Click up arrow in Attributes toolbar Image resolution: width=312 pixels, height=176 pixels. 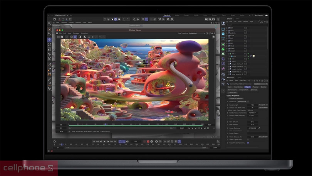254,81
